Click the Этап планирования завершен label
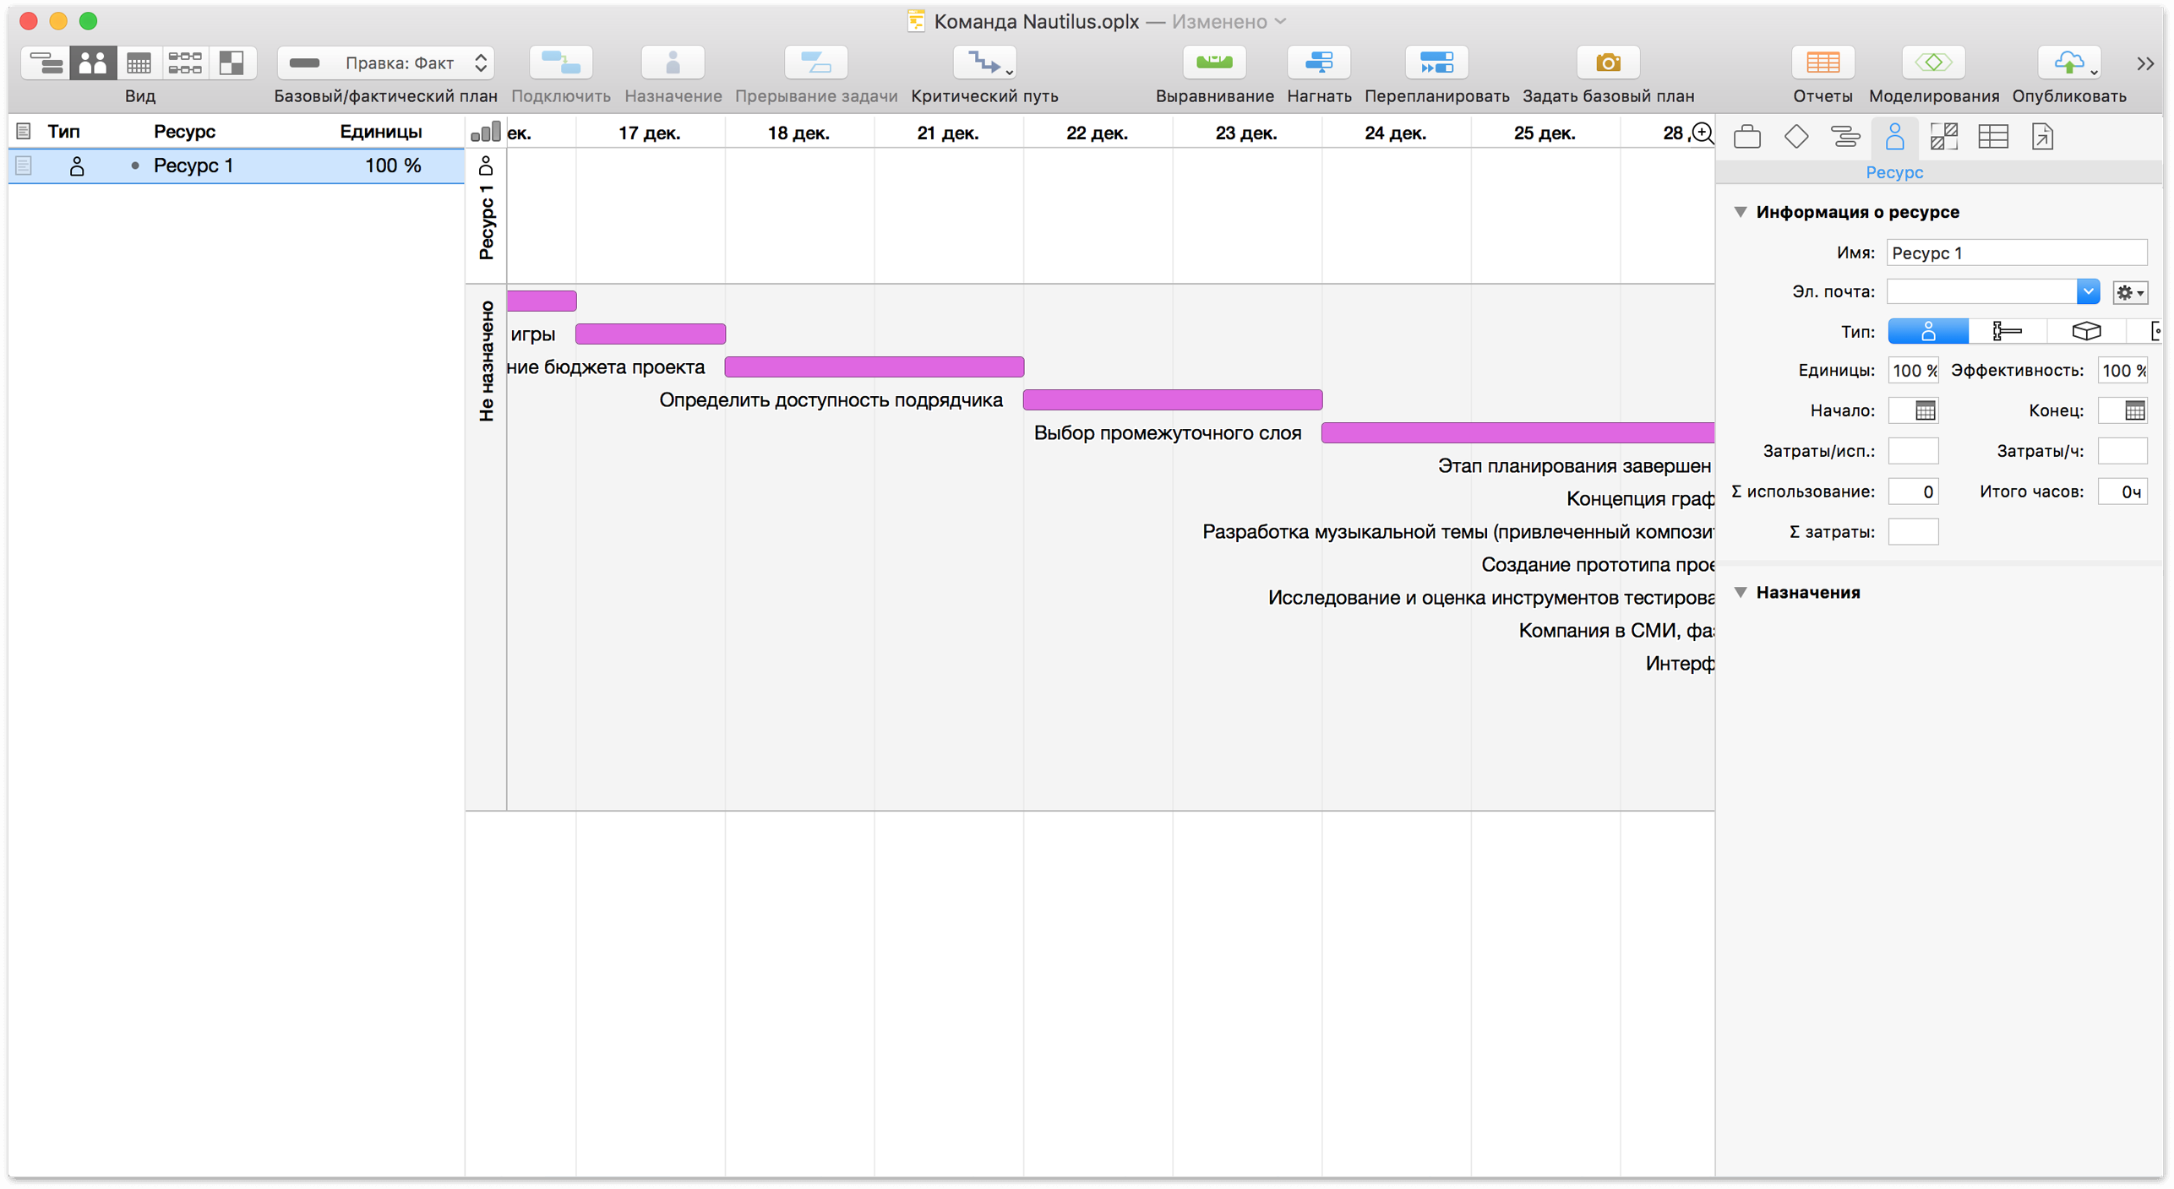2174x1189 pixels. [1574, 465]
